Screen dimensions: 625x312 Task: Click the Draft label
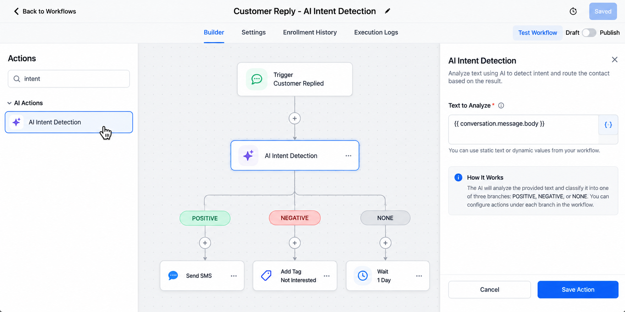[x=572, y=33]
